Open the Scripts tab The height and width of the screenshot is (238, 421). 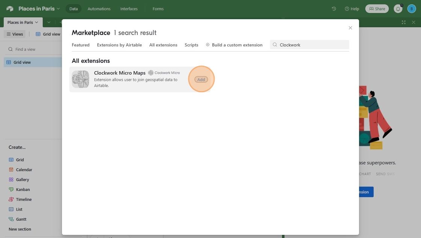(191, 45)
